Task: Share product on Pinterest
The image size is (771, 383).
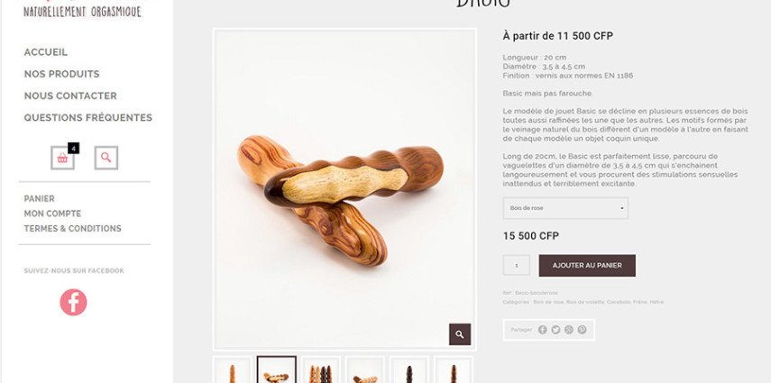Action: click(x=583, y=330)
